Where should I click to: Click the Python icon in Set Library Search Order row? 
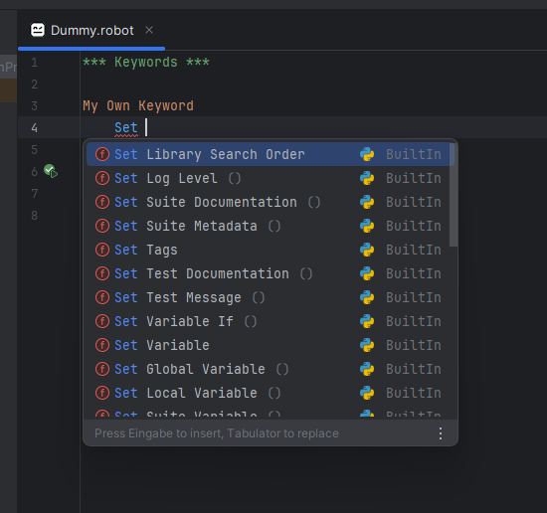(x=367, y=154)
